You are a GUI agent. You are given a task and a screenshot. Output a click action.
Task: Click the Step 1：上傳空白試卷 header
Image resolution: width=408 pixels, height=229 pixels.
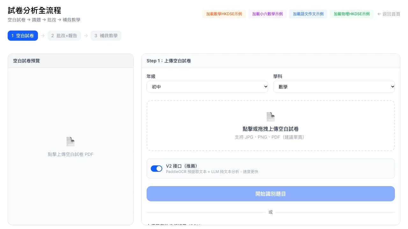click(x=169, y=61)
